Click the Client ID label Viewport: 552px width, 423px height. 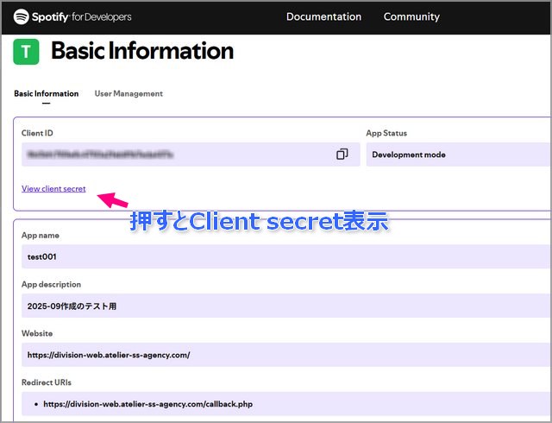(x=37, y=133)
